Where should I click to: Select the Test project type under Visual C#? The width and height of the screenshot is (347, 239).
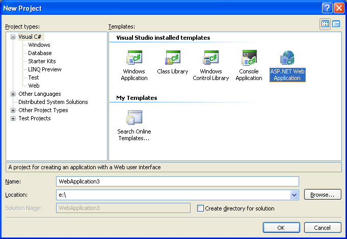34,77
